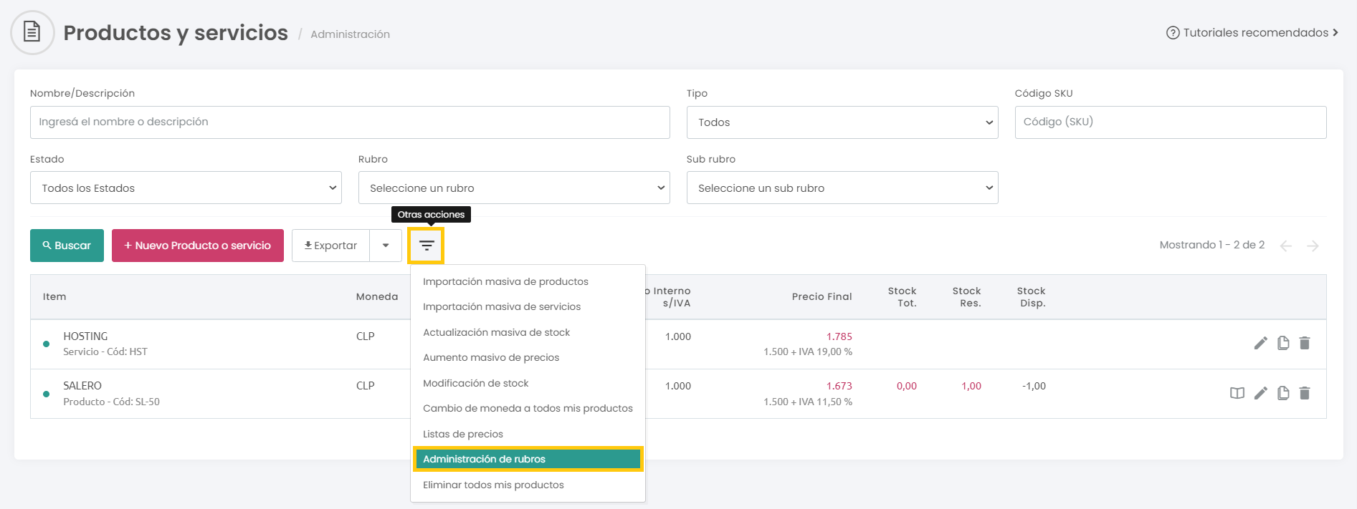Delete the SALERO product via trash icon
1357x509 pixels.
(x=1305, y=393)
